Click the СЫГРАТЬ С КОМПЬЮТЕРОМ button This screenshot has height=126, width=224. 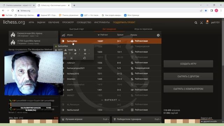pos(188,89)
